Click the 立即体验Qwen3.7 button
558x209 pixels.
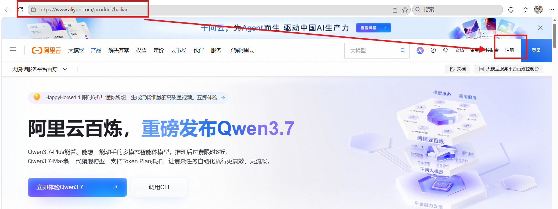77,187
